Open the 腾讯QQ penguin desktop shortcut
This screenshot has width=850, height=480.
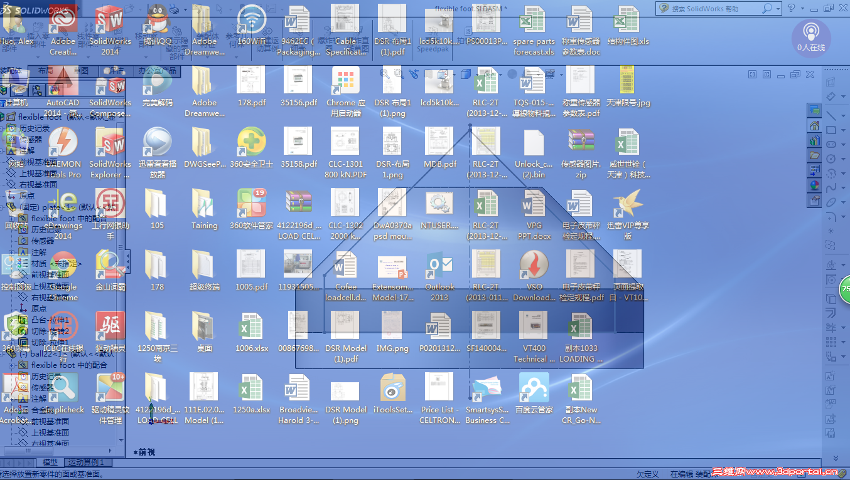click(x=157, y=25)
